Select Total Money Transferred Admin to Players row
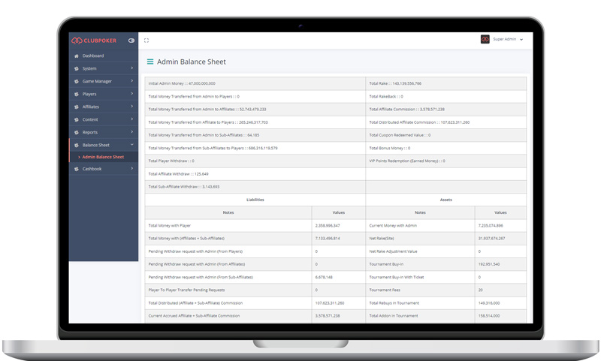 (255, 97)
